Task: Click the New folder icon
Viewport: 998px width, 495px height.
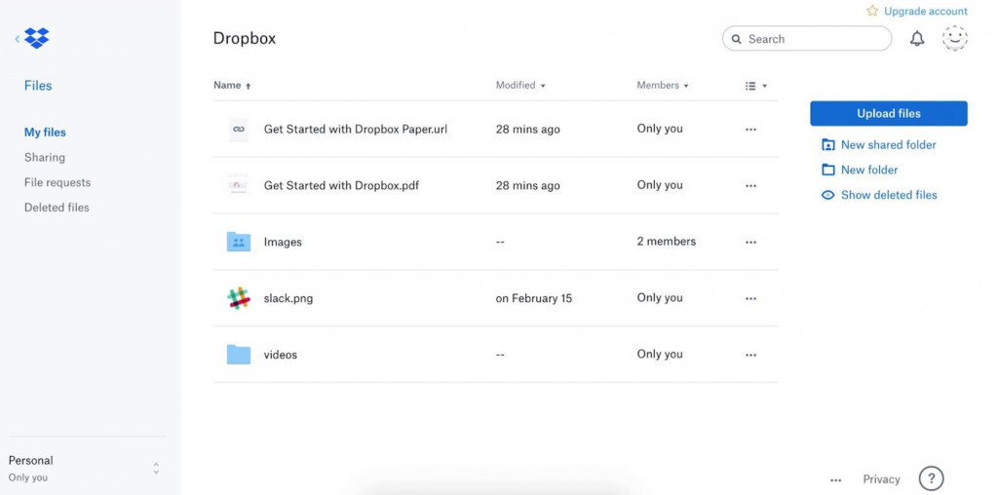Action: click(x=828, y=170)
